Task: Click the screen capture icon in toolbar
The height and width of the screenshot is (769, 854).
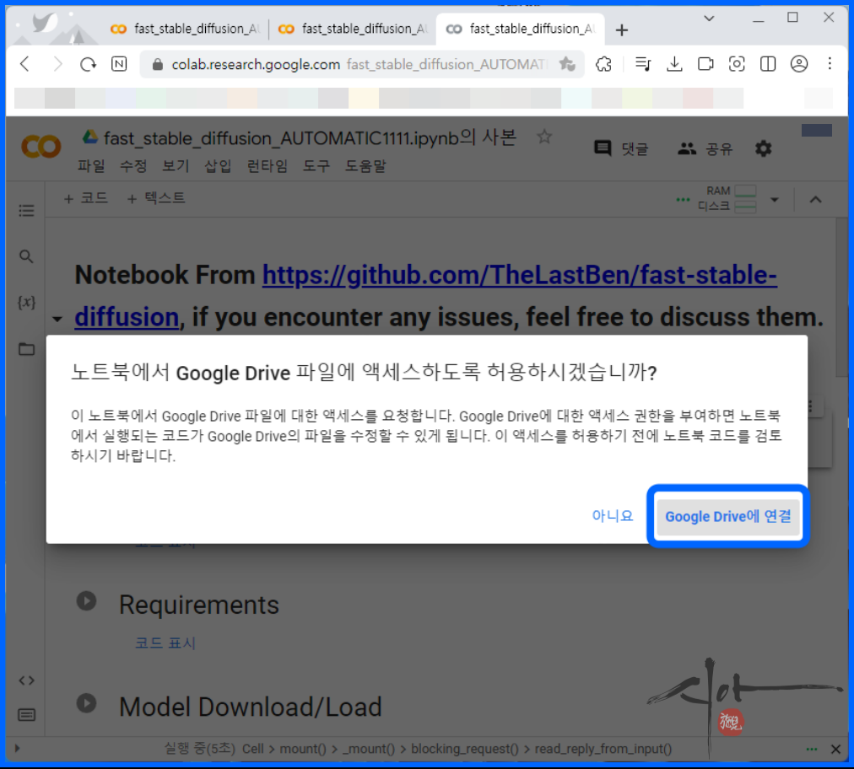Action: [x=737, y=64]
